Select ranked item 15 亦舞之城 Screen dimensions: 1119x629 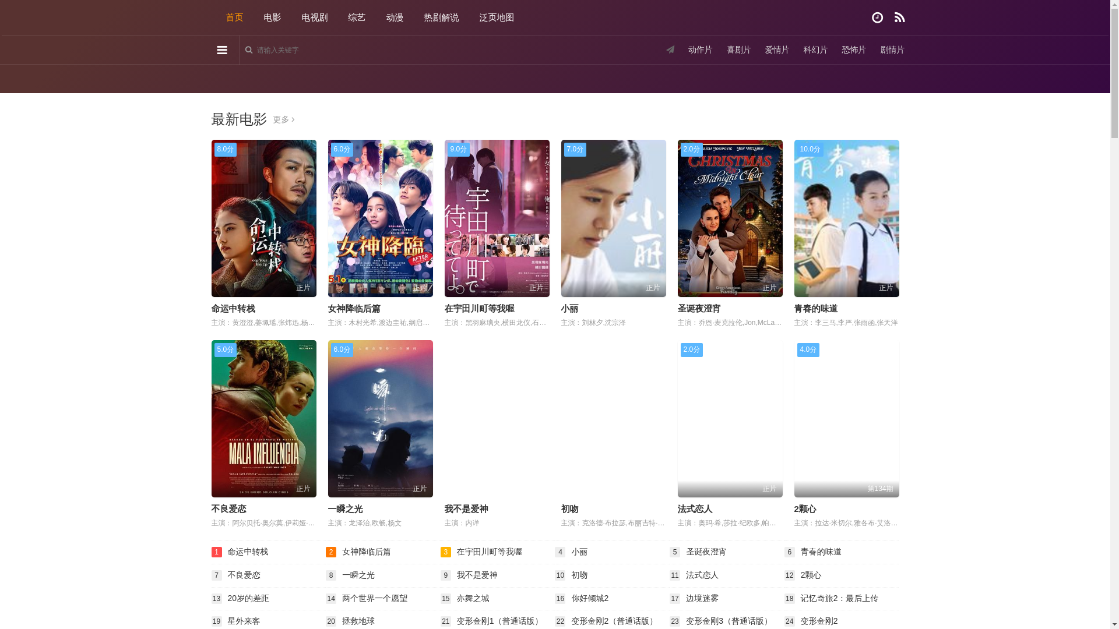473,598
